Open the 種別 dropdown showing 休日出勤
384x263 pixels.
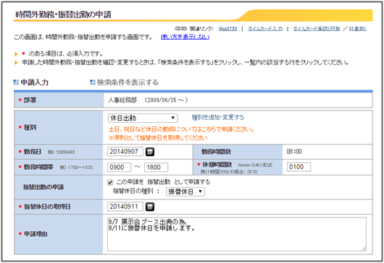(143, 118)
